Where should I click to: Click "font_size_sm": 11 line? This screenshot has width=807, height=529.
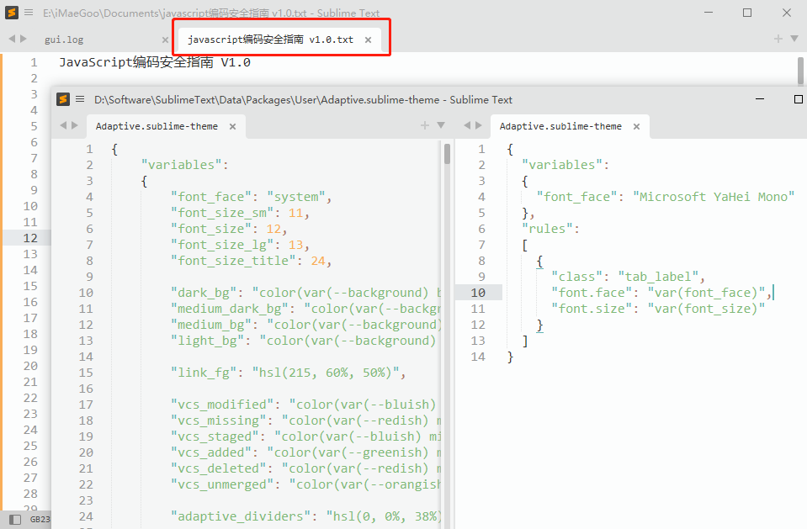click(x=240, y=213)
